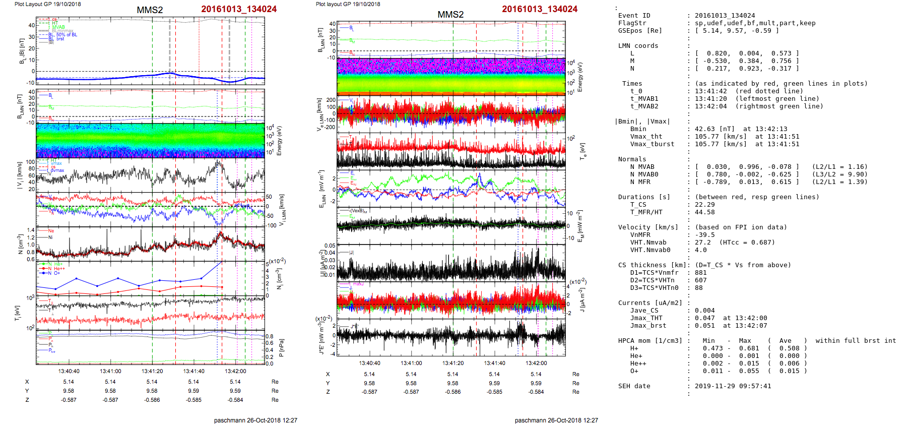Click the 13:42:00 tick label under the right plot
The width and height of the screenshot is (909, 424).
pyautogui.click(x=536, y=363)
